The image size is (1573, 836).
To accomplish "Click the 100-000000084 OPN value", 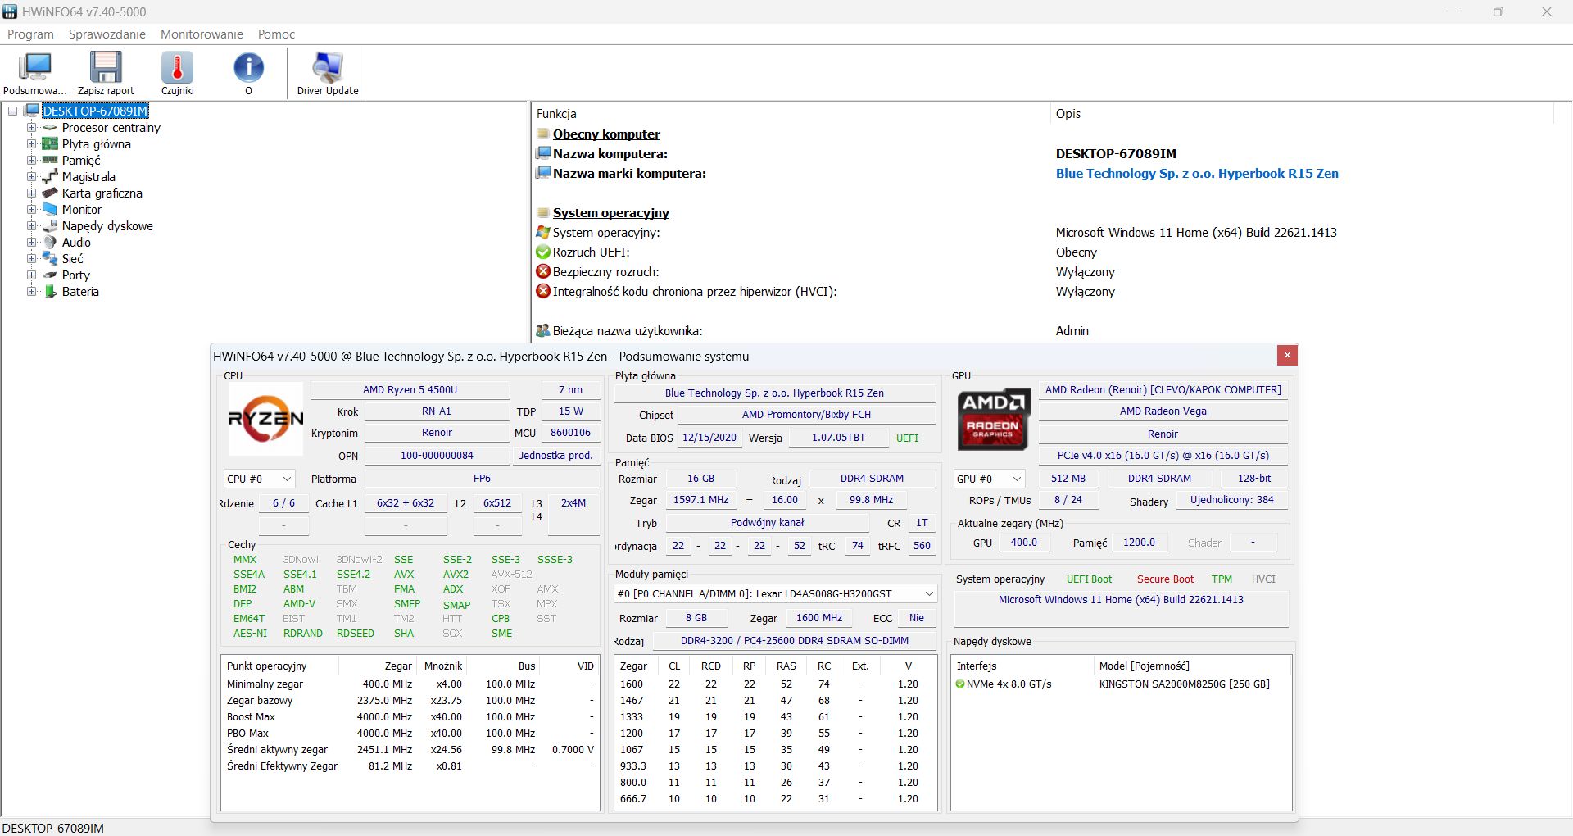I will 437,456.
